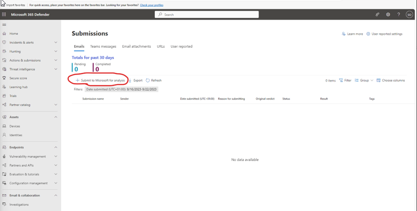Click the Pending count tile
417x211 pixels.
tap(79, 68)
